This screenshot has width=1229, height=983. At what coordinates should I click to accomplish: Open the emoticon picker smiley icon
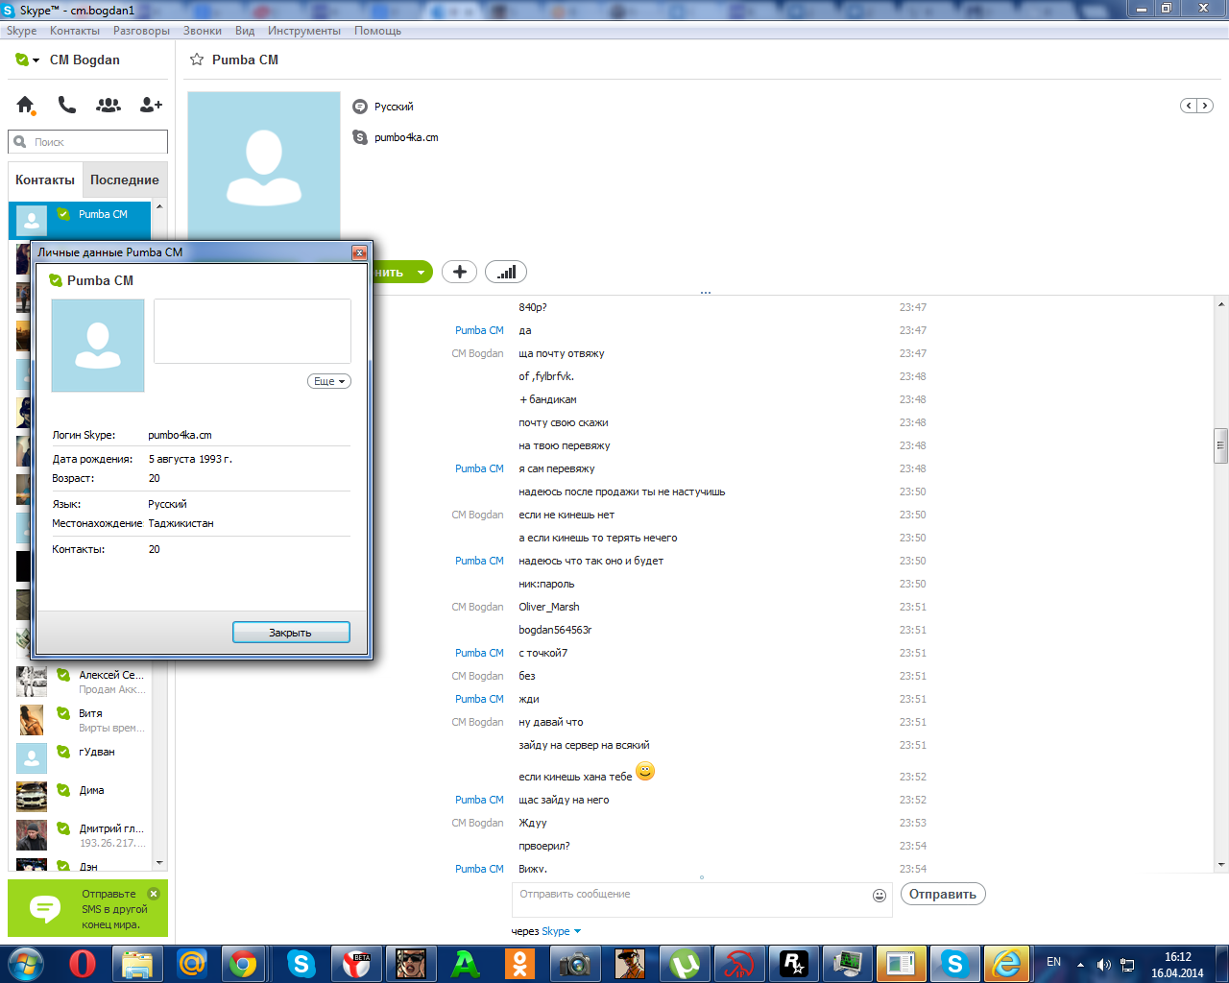point(879,895)
